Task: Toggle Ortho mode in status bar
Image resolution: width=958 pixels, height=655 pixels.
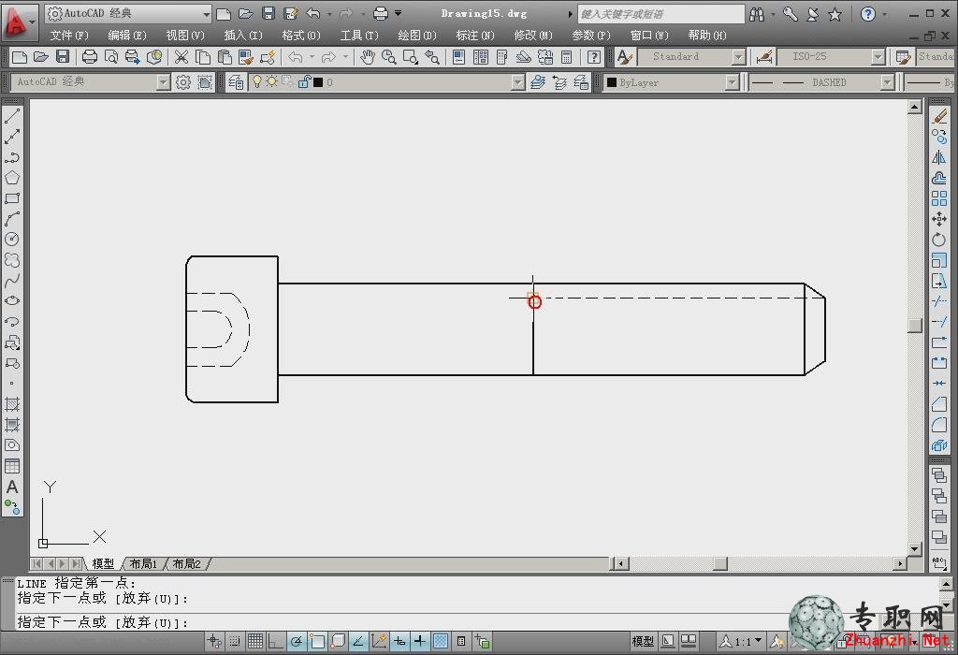Action: [276, 641]
